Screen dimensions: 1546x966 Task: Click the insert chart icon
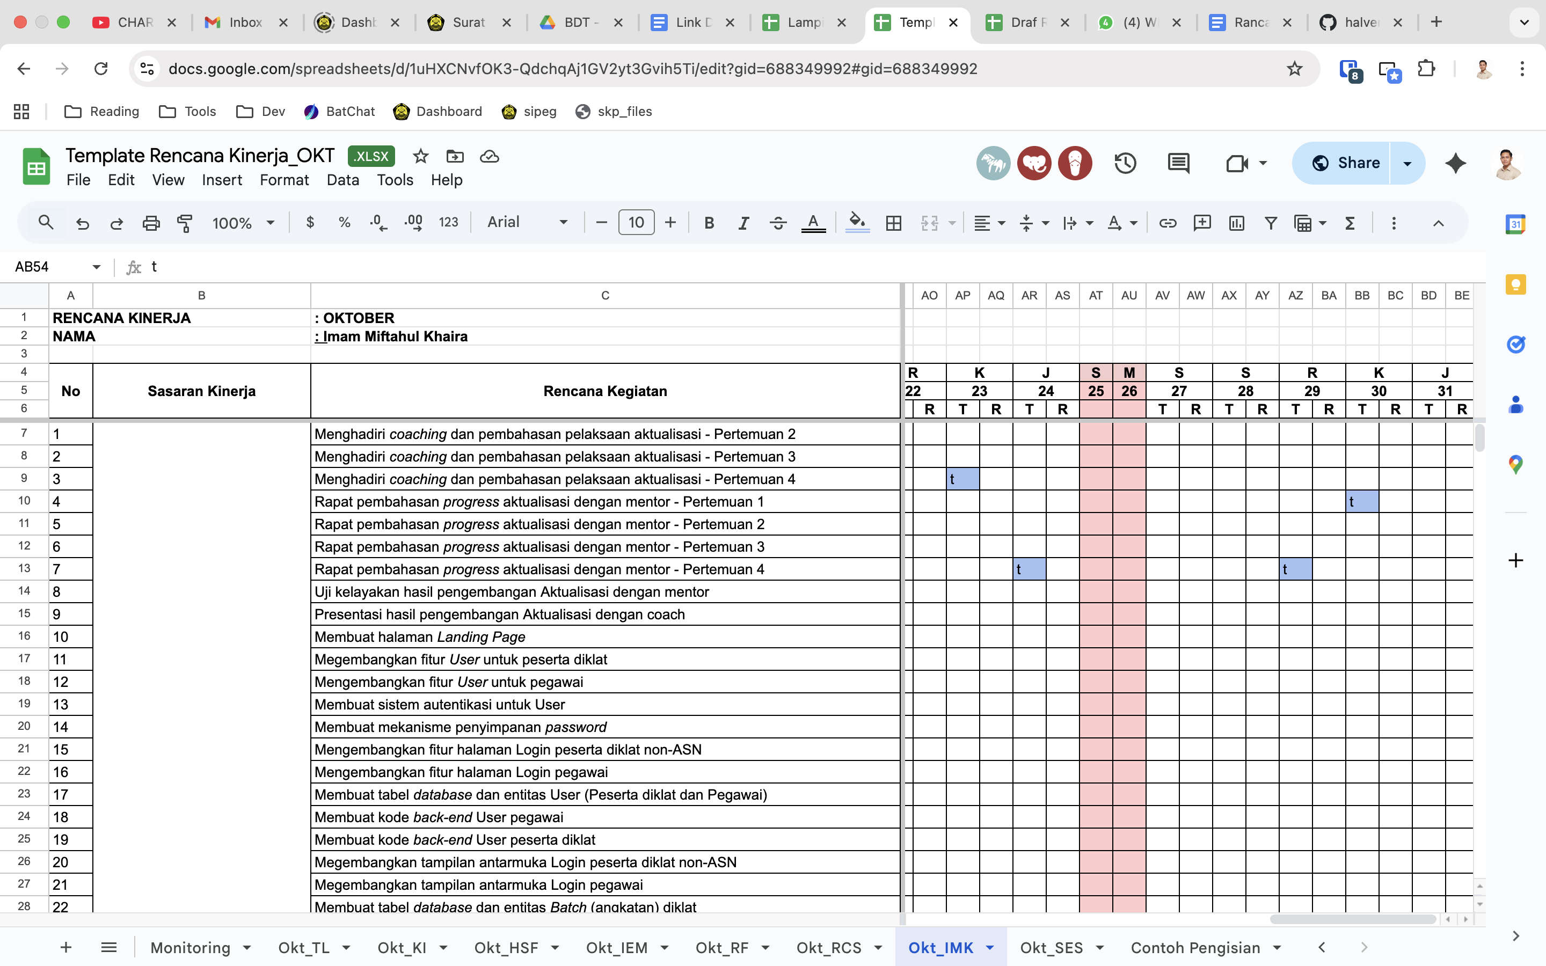pos(1236,223)
